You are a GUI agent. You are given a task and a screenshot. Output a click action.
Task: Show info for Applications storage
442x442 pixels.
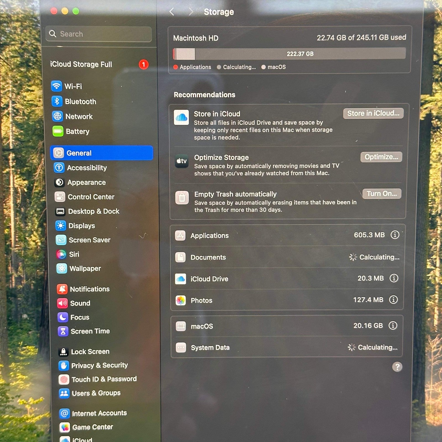click(x=395, y=235)
